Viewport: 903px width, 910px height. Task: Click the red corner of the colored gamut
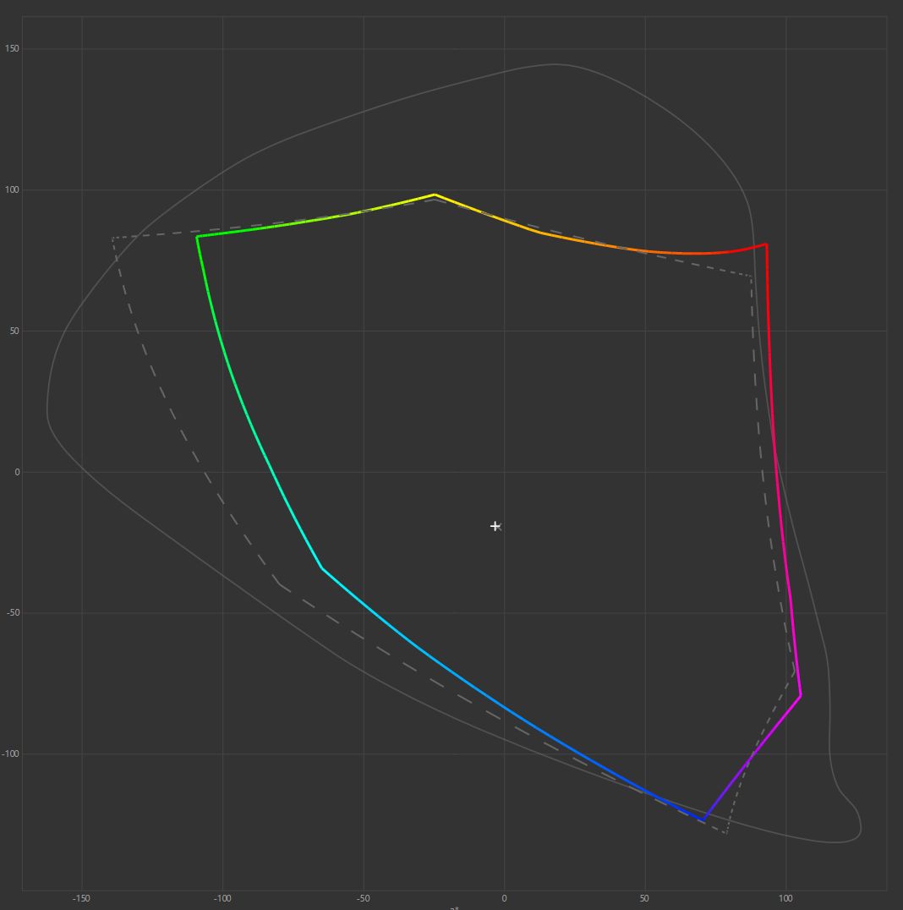pyautogui.click(x=766, y=244)
